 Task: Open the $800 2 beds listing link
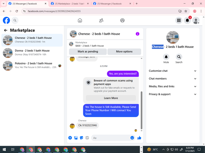tap(89, 46)
